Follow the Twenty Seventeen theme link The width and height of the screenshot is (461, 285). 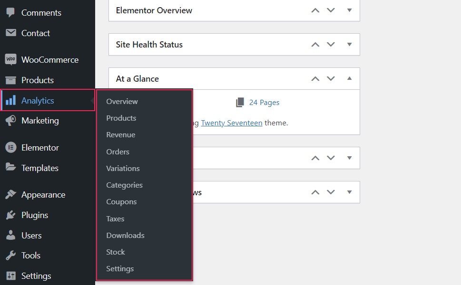(x=232, y=123)
